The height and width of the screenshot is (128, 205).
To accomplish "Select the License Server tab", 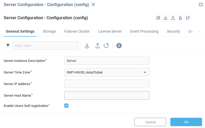I will [x=110, y=31].
